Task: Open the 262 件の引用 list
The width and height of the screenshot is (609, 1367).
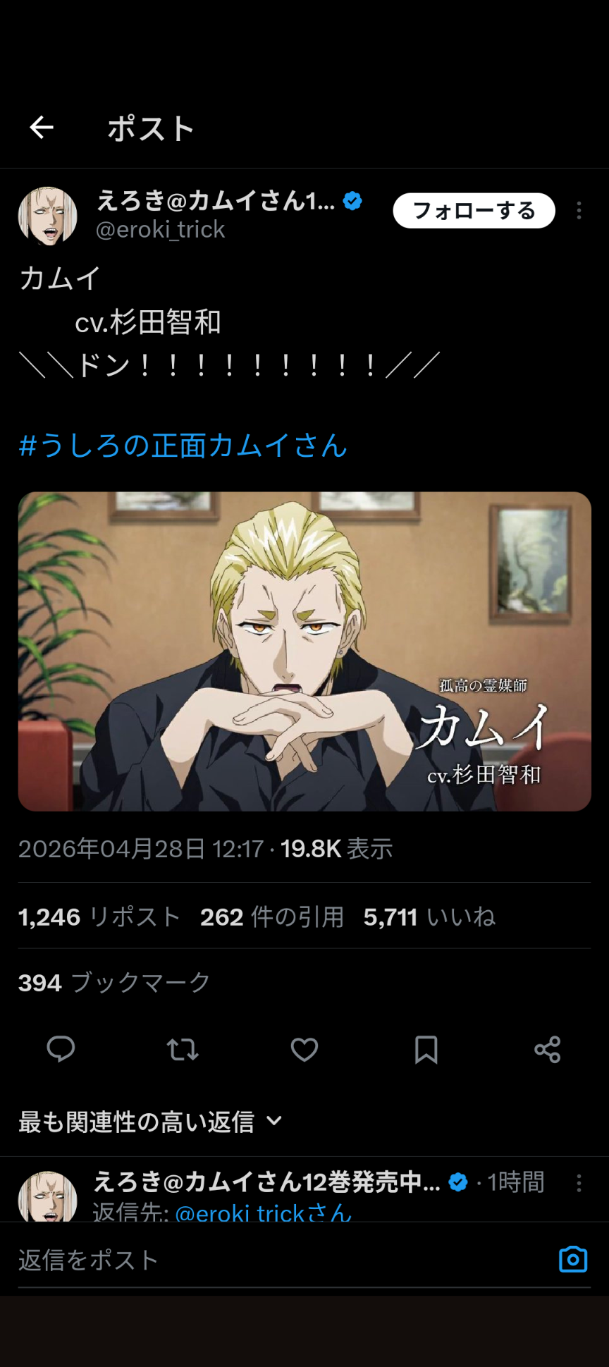Action: 272,917
